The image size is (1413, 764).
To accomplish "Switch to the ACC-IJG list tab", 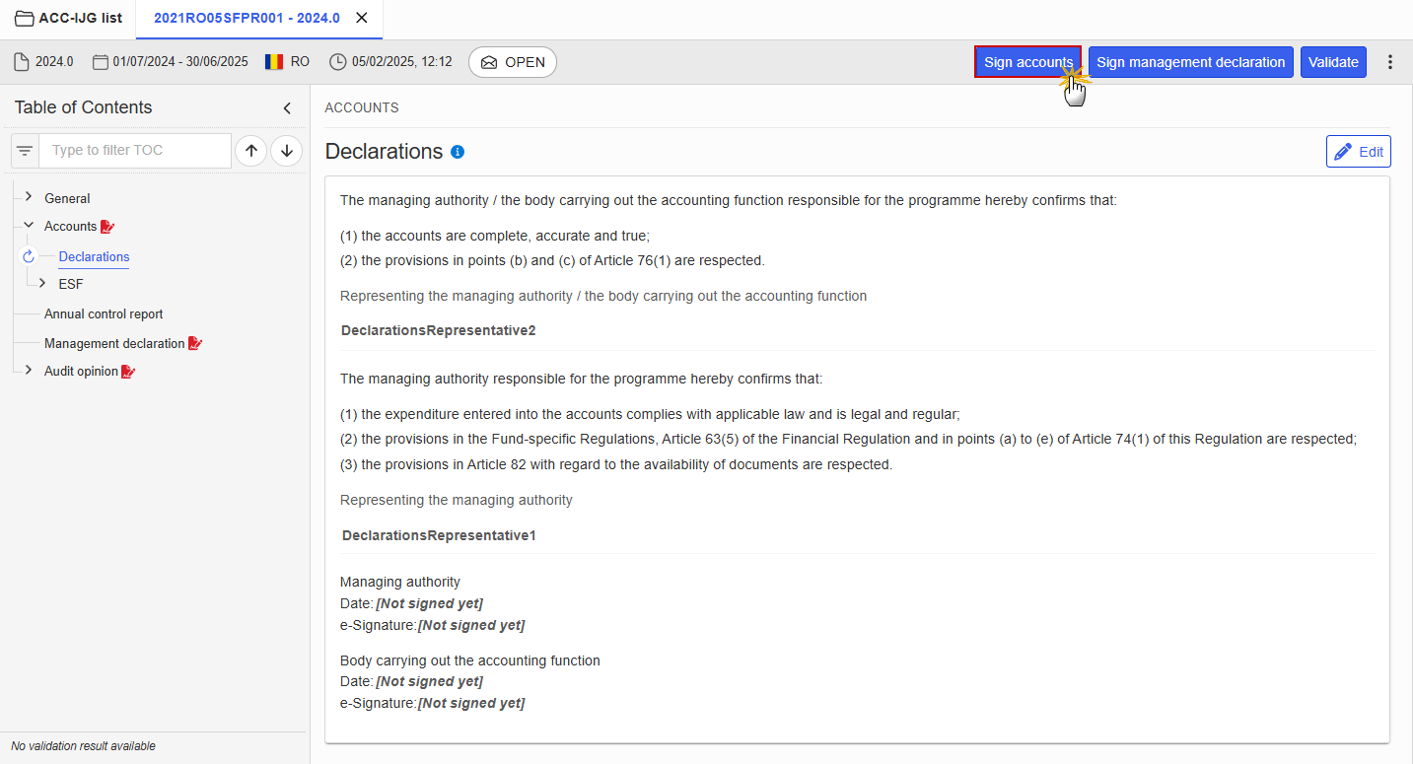I will coord(68,18).
